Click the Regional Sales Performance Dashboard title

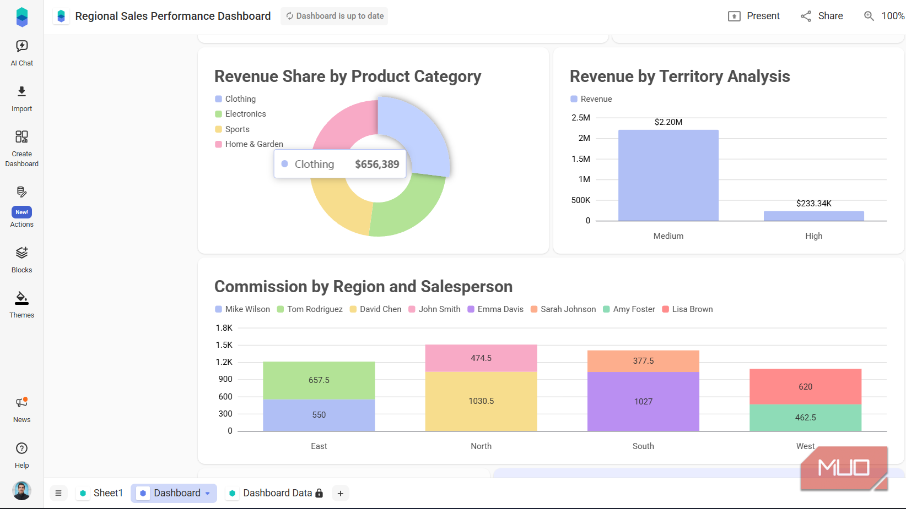click(x=173, y=16)
